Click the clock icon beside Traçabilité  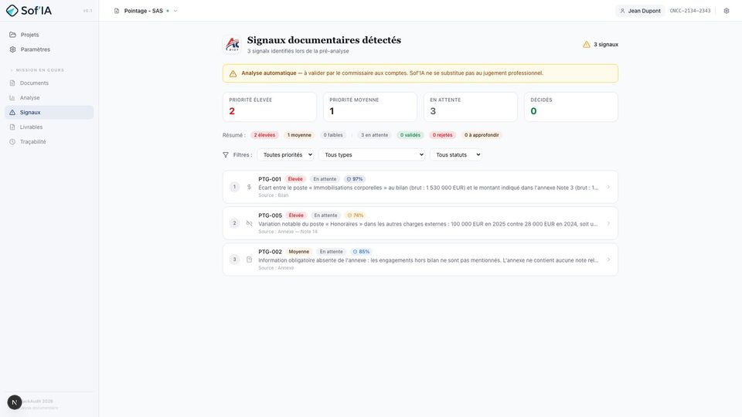pos(12,141)
